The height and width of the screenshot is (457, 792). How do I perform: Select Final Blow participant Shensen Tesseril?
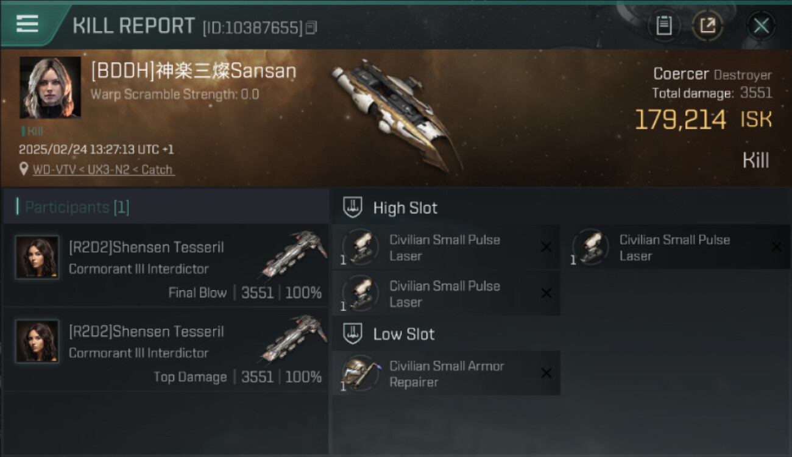click(x=166, y=265)
